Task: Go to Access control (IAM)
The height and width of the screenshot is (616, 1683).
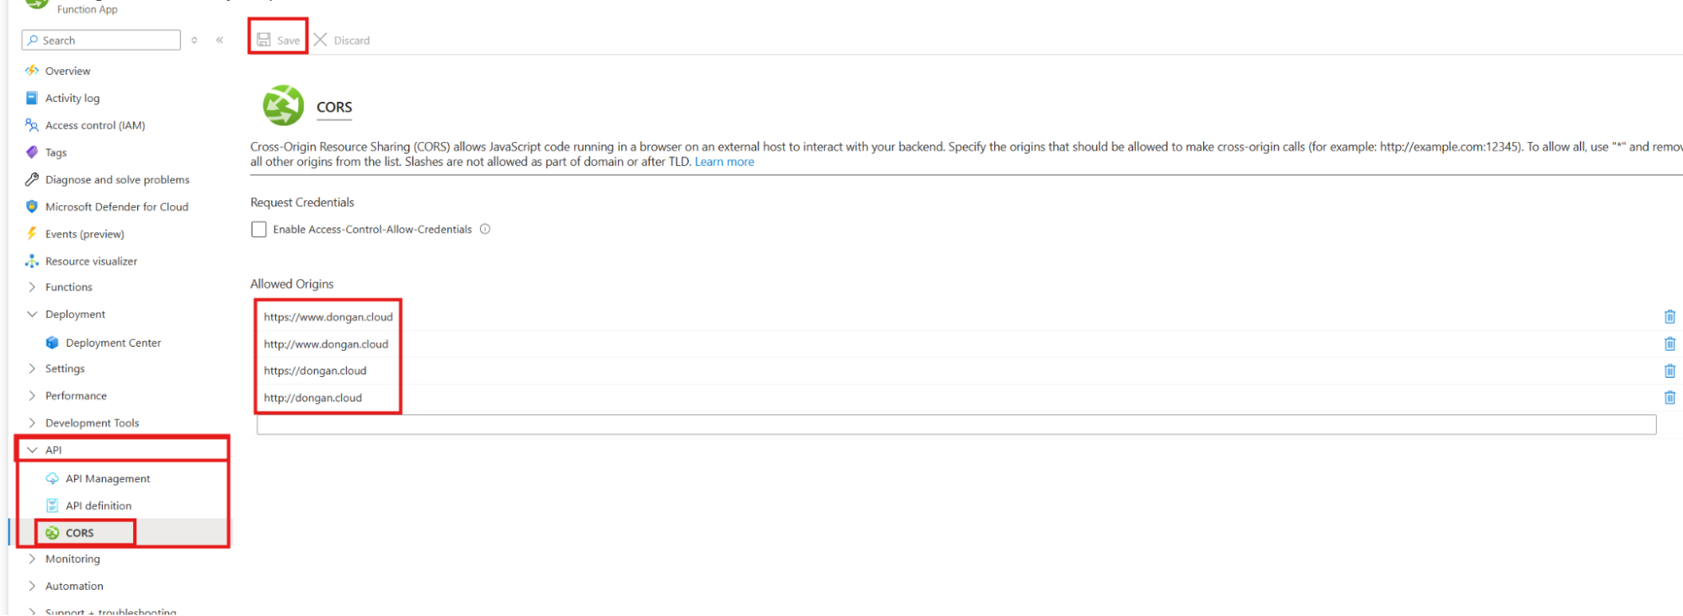Action: 95,125
